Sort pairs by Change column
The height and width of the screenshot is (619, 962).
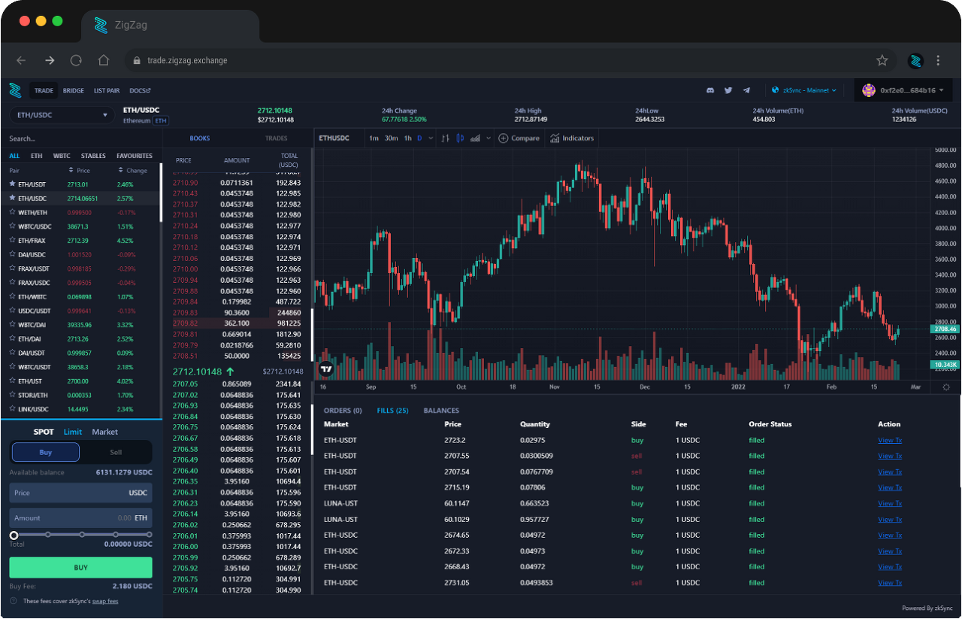(133, 170)
